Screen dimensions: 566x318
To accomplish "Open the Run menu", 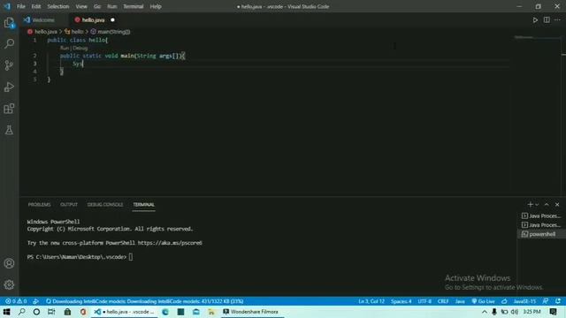I will point(112,6).
